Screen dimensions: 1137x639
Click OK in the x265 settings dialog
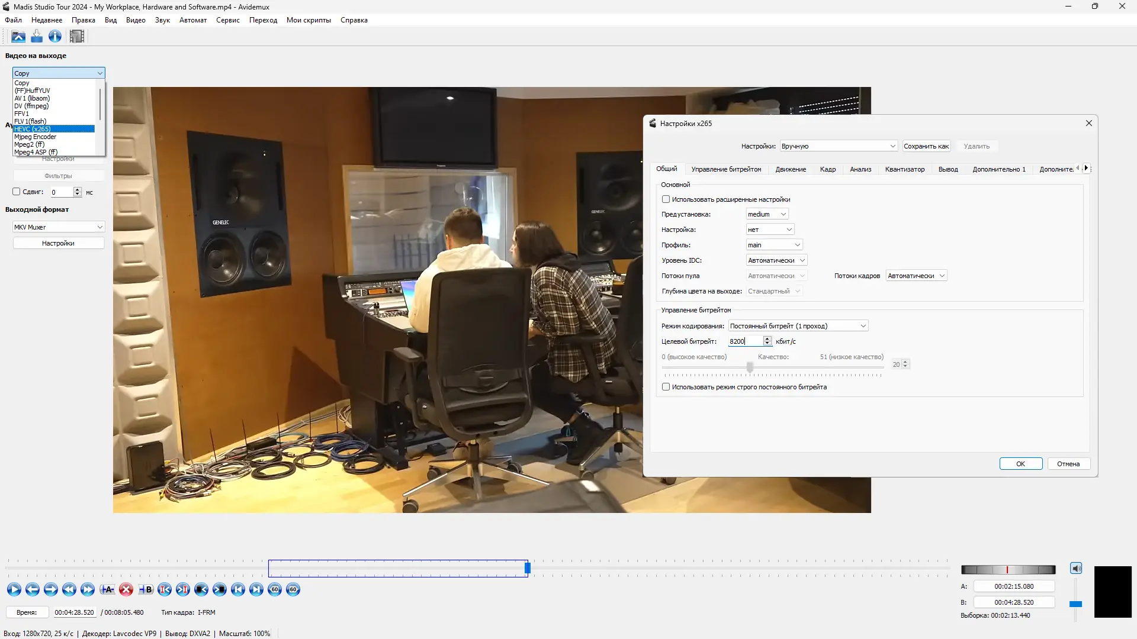[1020, 464]
